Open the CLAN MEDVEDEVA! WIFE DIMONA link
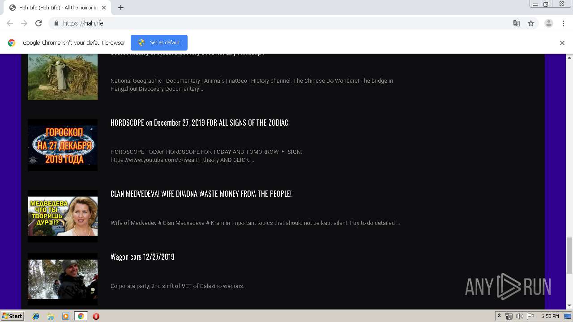The image size is (573, 322). click(201, 194)
